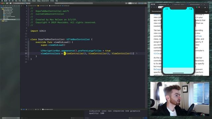Hide the debug area toggle icon

pyautogui.click(x=22, y=109)
